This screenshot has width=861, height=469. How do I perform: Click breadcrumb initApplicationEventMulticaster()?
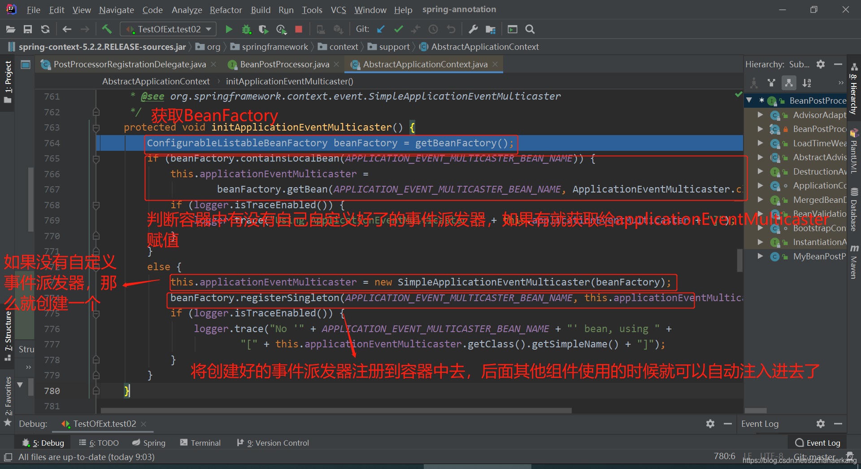(x=289, y=81)
